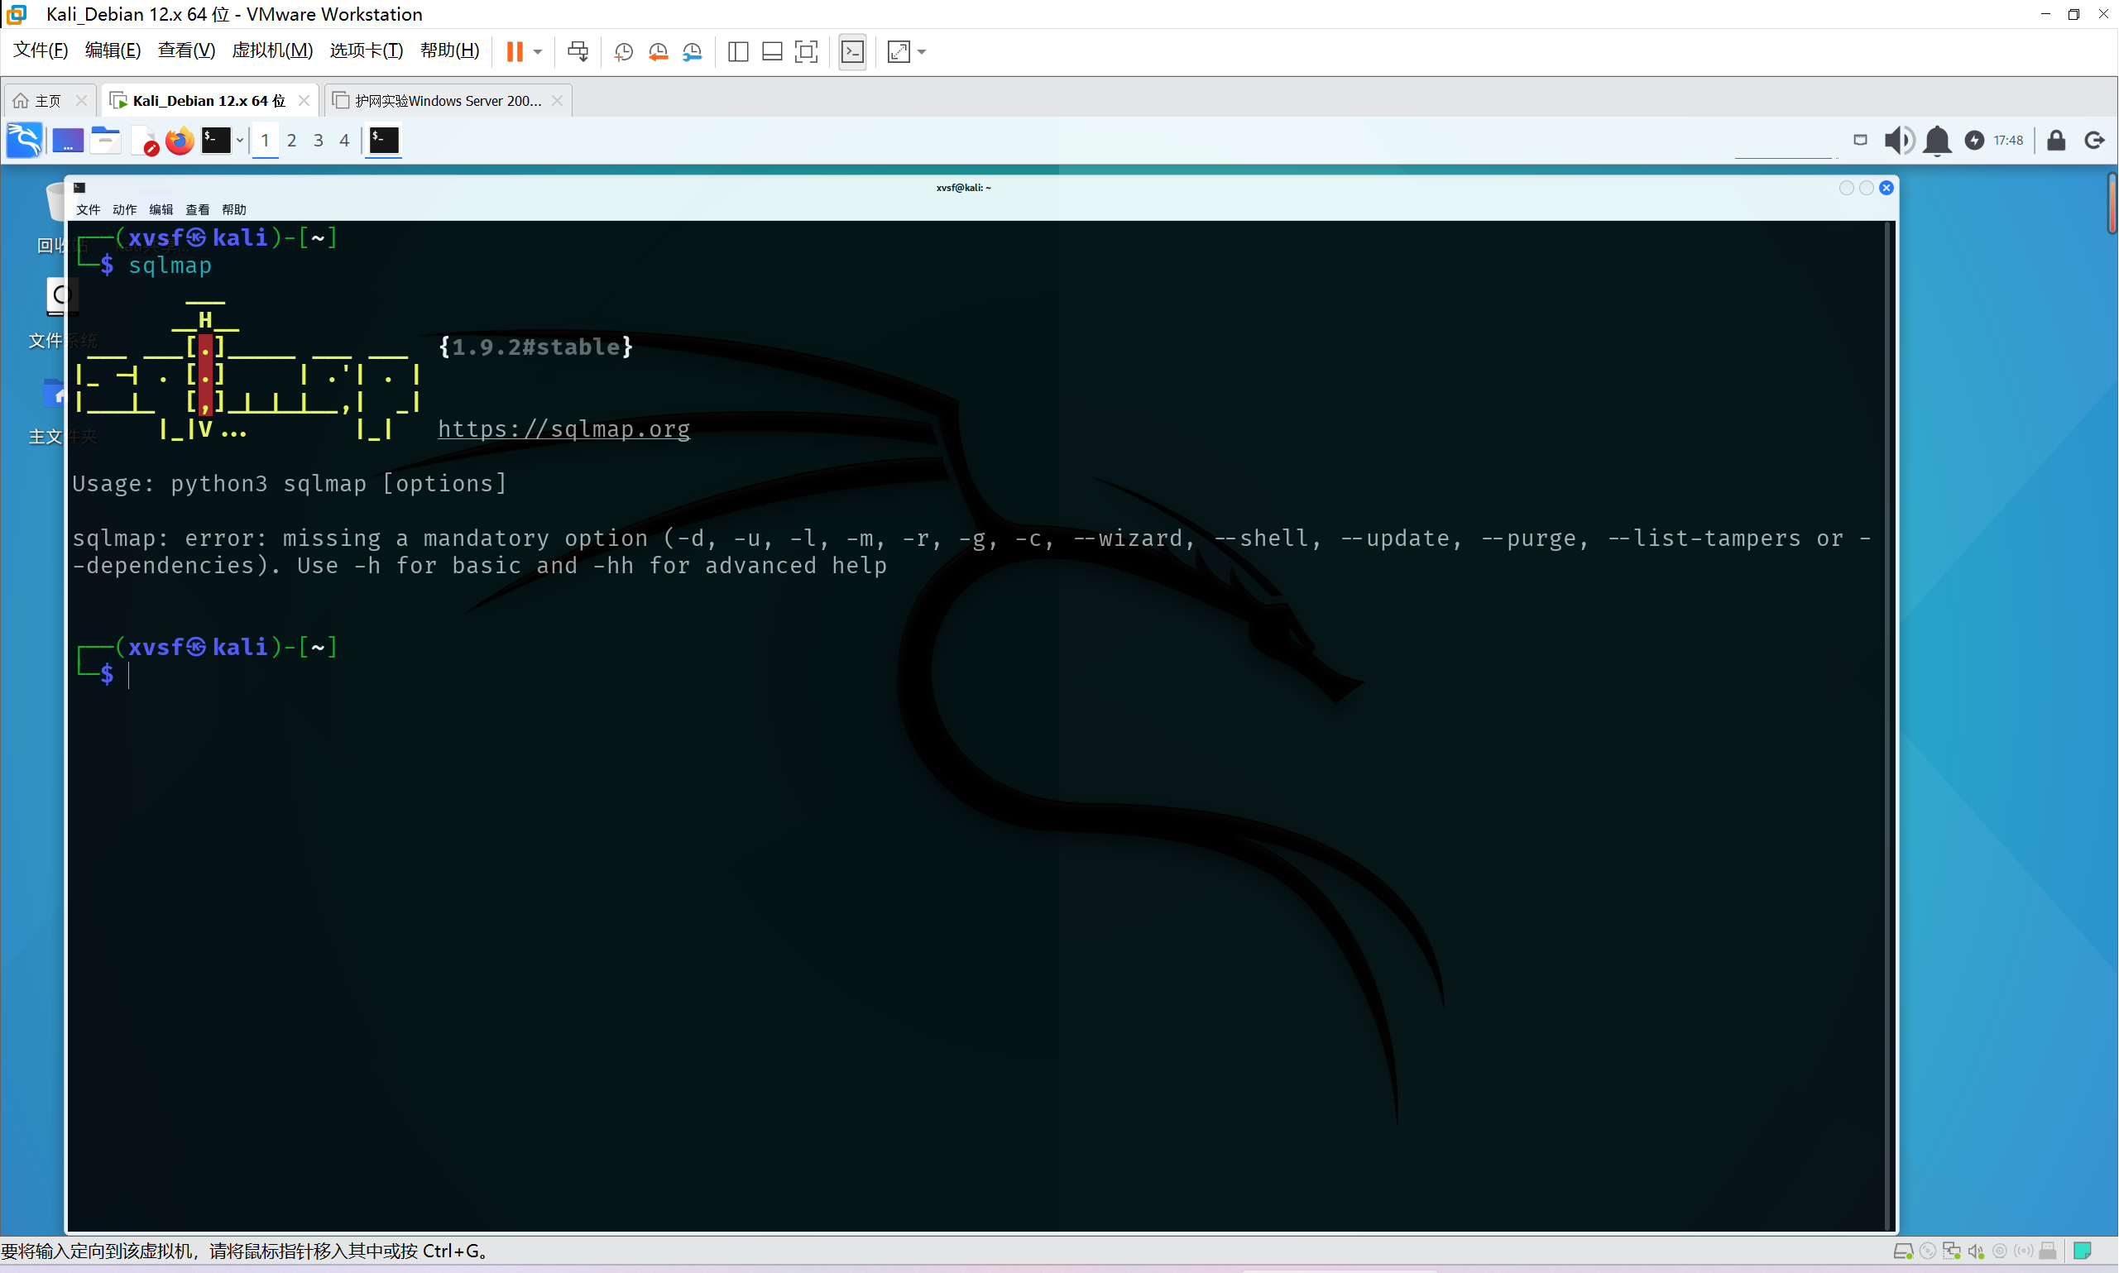Switch to the Windows Server tab
This screenshot has height=1273, width=2119.
(x=448, y=100)
